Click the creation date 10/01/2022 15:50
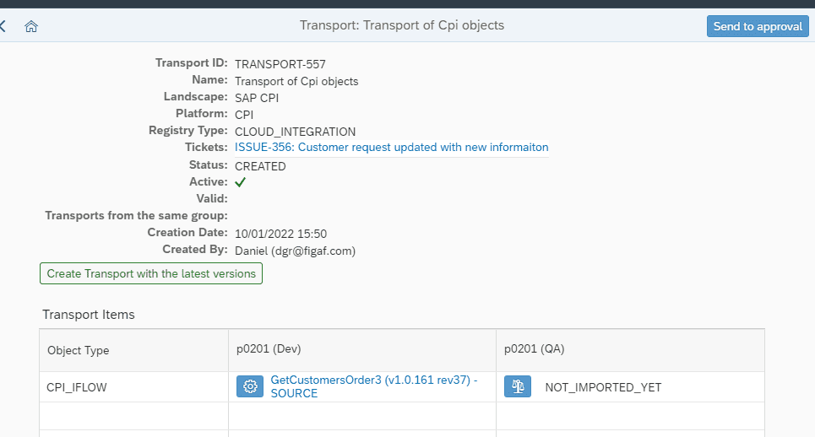The image size is (815, 437). click(x=280, y=234)
